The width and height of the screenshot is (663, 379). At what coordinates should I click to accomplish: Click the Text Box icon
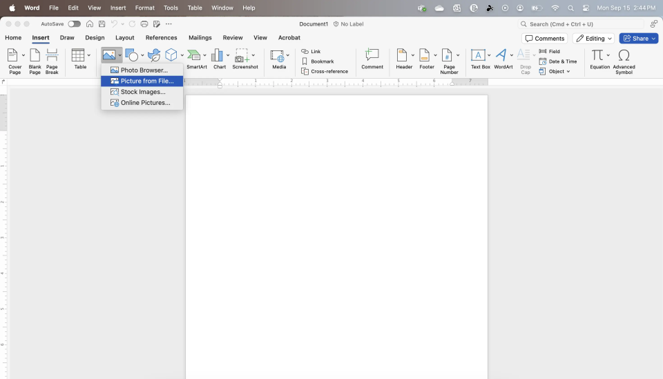tap(478, 56)
